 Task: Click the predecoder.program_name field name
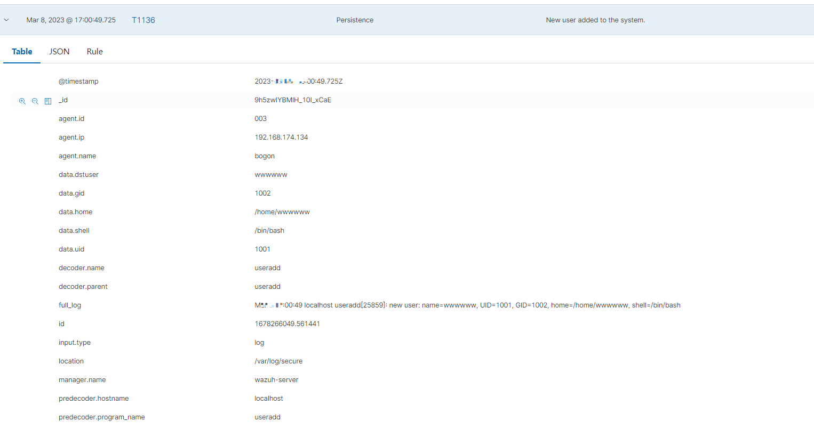(102, 417)
